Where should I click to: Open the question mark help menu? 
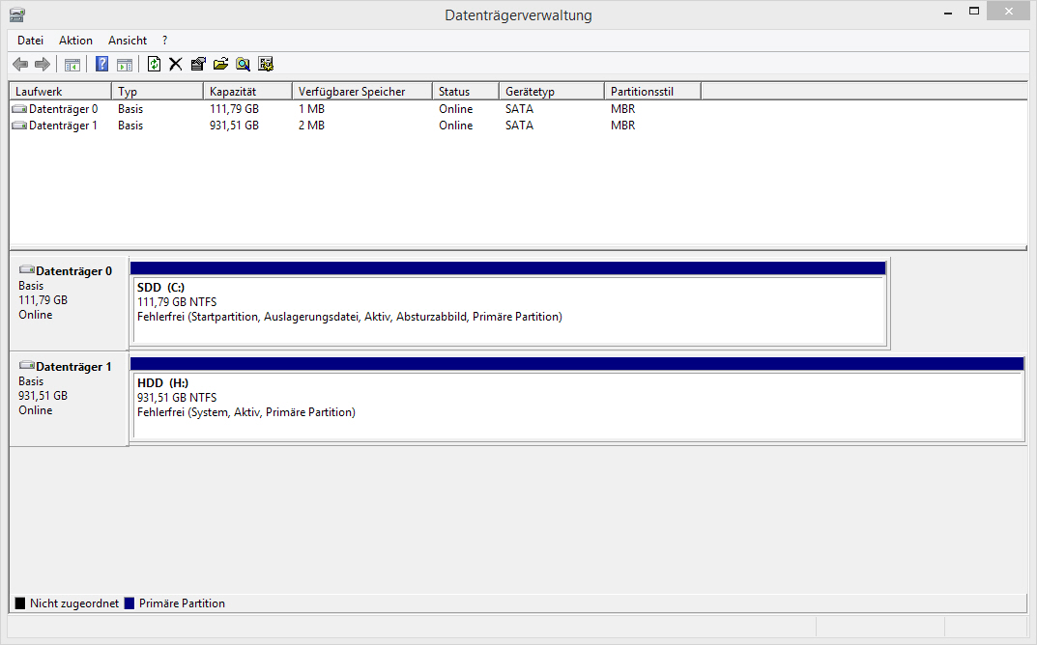pyautogui.click(x=164, y=41)
